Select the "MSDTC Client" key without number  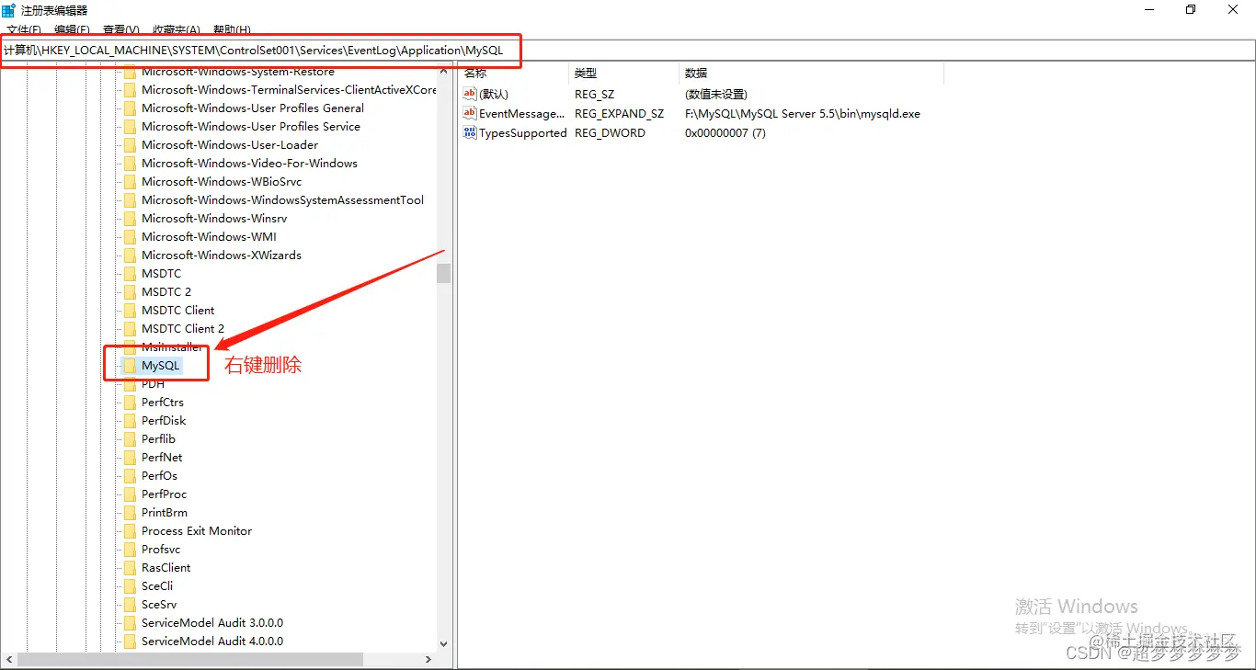pos(178,311)
